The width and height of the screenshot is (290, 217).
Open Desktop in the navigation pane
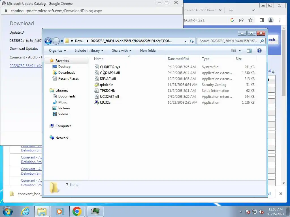pyautogui.click(x=64, y=67)
